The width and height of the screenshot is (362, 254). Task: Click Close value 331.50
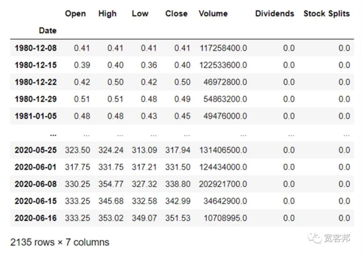point(178,167)
